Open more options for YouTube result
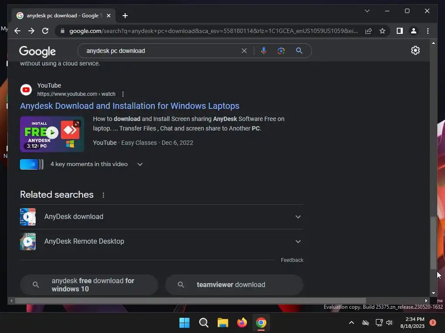Image resolution: width=445 pixels, height=333 pixels. [x=123, y=94]
